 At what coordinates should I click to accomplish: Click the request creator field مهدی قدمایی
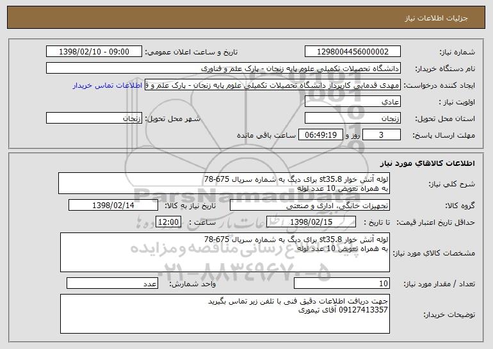click(x=273, y=85)
